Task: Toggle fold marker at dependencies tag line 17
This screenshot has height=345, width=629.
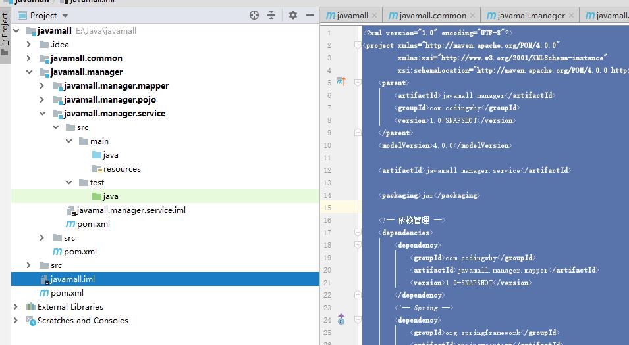Action: pyautogui.click(x=358, y=233)
